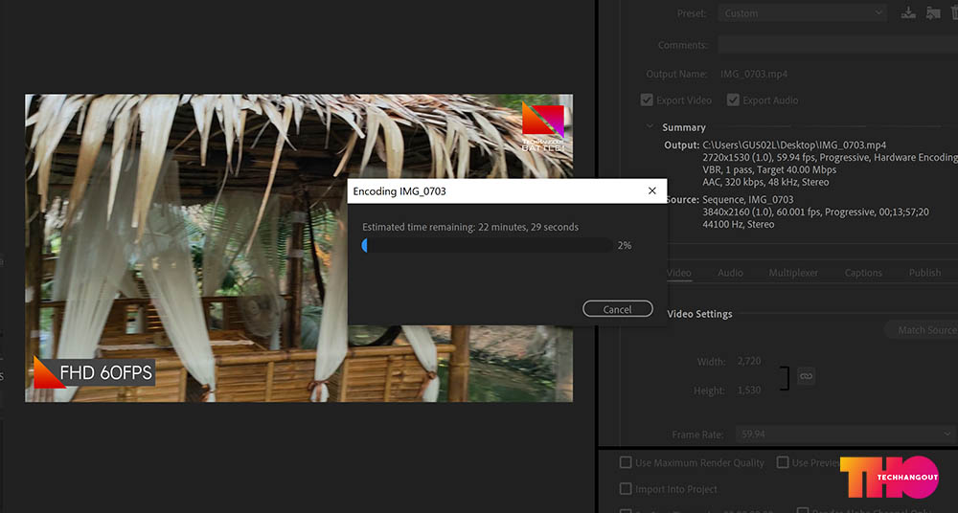Screen dimensions: 958x513
Task: Click the "Encoding IMG_0703" dialog title
Action: (399, 191)
